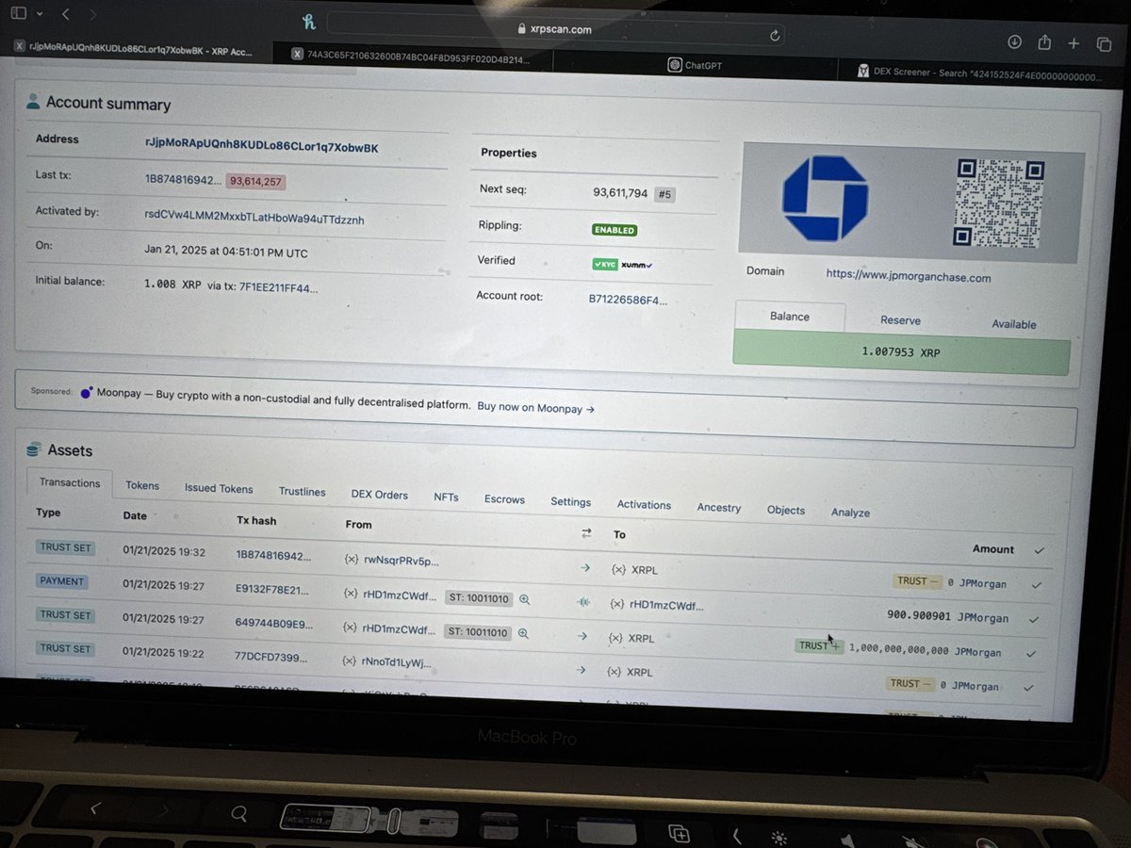
Task: Open the Trustlines tab
Action: 302,492
